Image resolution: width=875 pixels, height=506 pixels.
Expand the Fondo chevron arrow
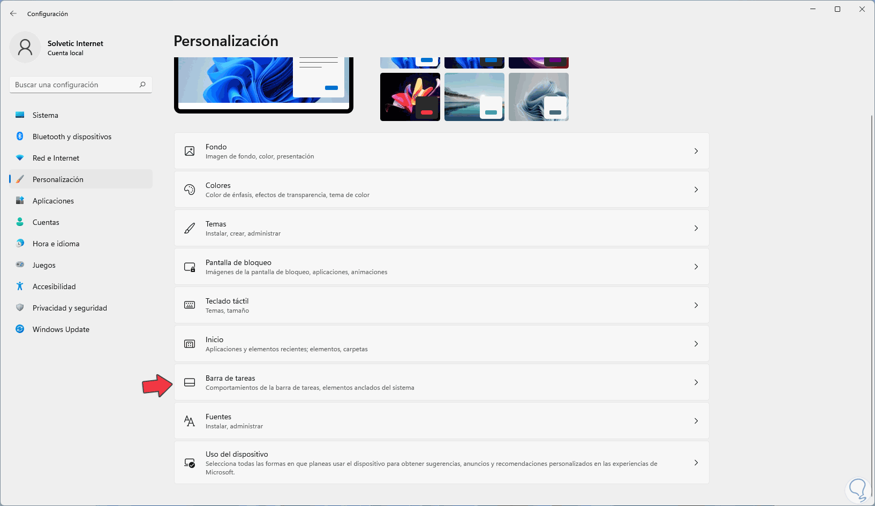(x=696, y=151)
